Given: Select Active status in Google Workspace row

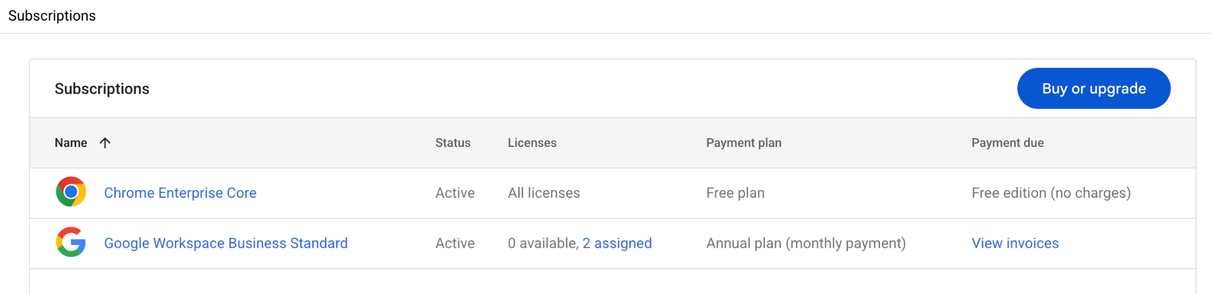Looking at the screenshot, I should (454, 243).
